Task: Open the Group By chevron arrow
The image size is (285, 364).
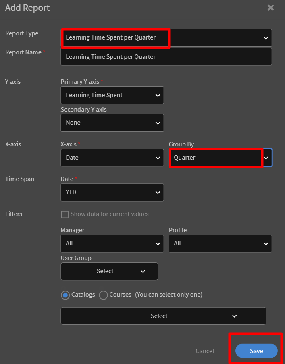Action: click(266, 158)
